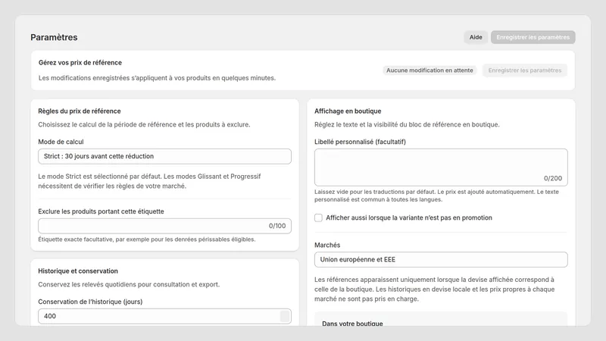Click the Laissez vide pour les traductions hint

pyautogui.click(x=436, y=196)
